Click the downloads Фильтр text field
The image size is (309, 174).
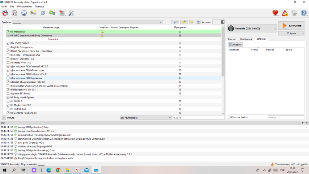[286, 117]
